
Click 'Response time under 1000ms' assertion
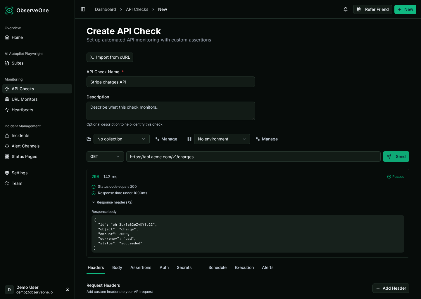122,193
